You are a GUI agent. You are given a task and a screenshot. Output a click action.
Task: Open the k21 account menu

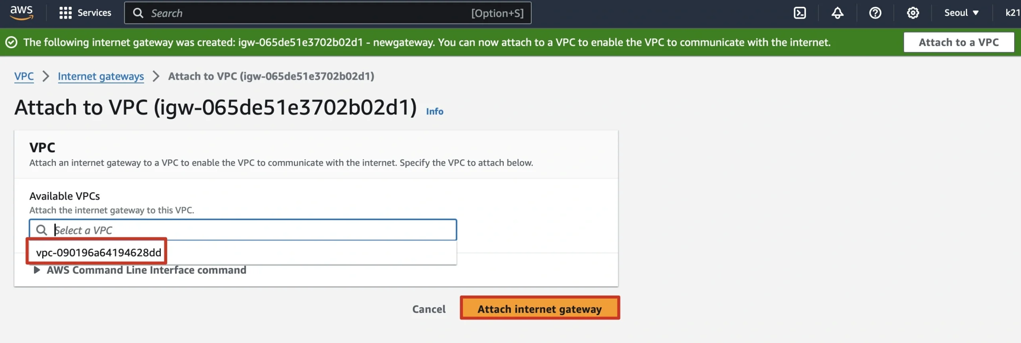(1012, 13)
